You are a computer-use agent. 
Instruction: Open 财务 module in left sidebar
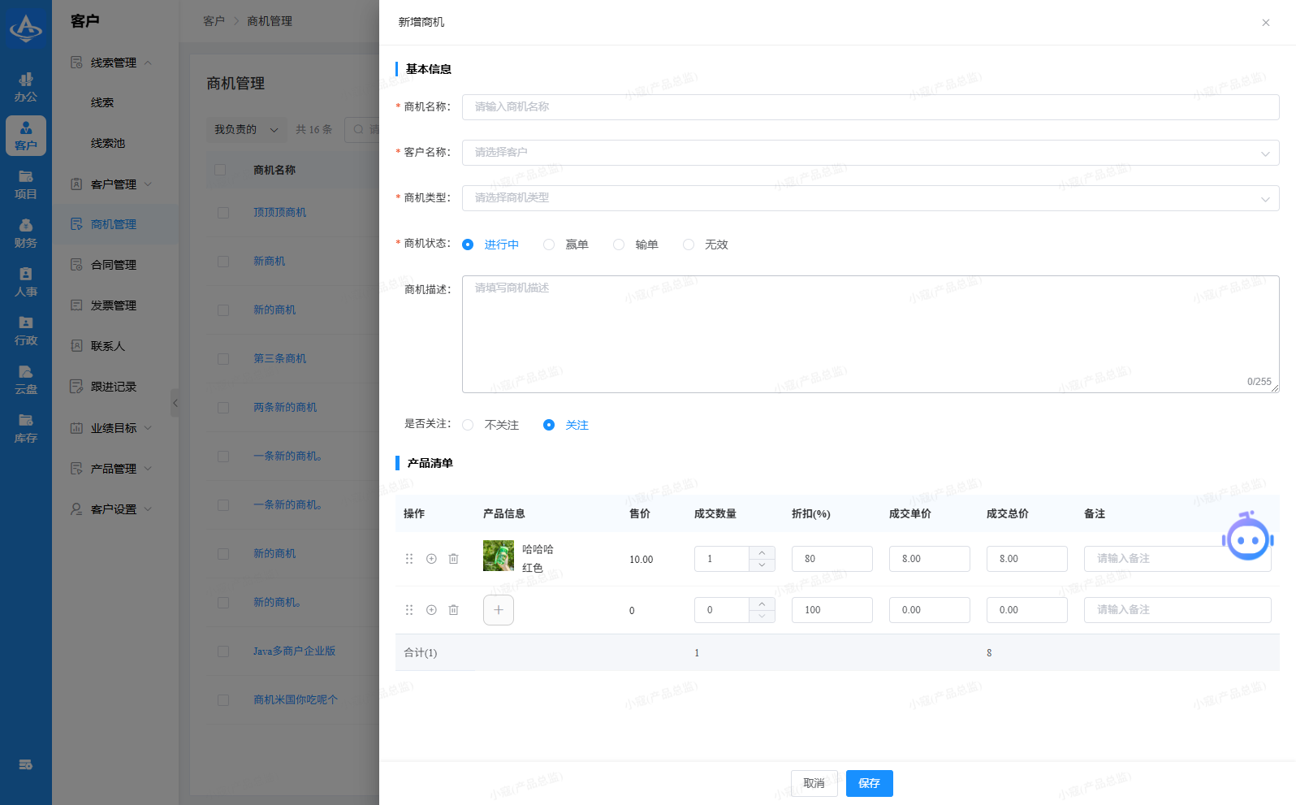coord(26,233)
